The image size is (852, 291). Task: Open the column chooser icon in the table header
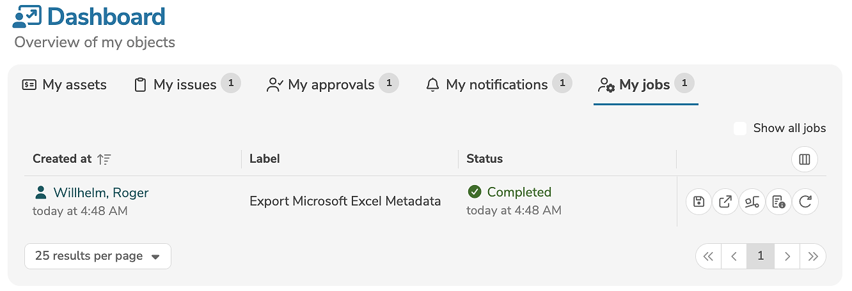[x=805, y=160]
